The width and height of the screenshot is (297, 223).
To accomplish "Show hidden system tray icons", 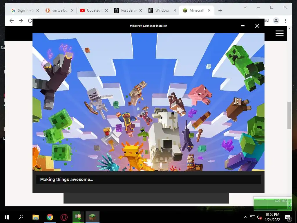I will click(x=245, y=217).
